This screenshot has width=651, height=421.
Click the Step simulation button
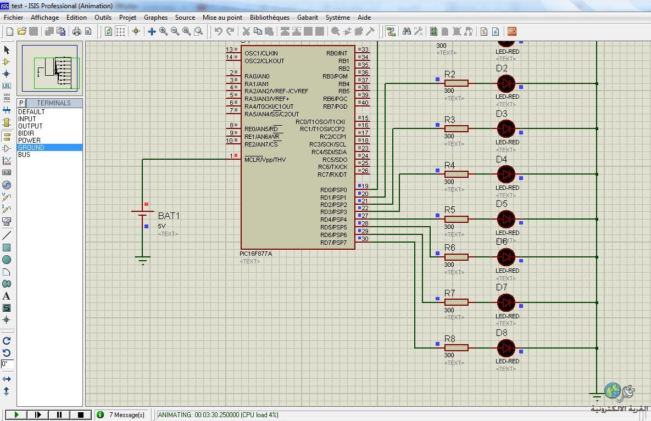38,414
